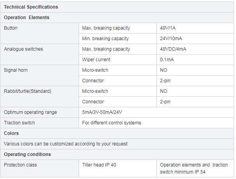The image size is (236, 179).
Task: Select the For different control systems text
Action: point(112,123)
